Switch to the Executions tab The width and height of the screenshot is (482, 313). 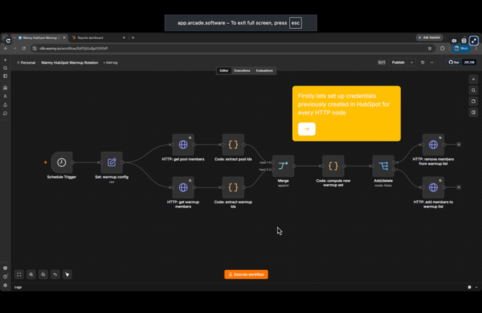(x=242, y=71)
